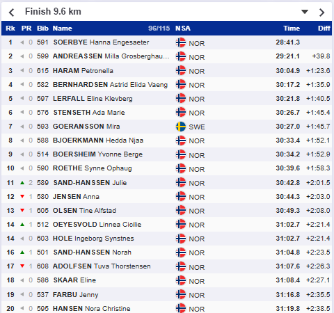Click the NSA column header
This screenshot has height=313, width=334.
(183, 29)
